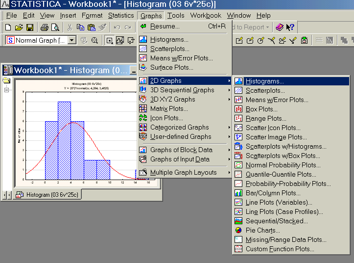Screen dimensions: 354x263
Task: Click the New document toolbar icon
Action: [x=8, y=27]
